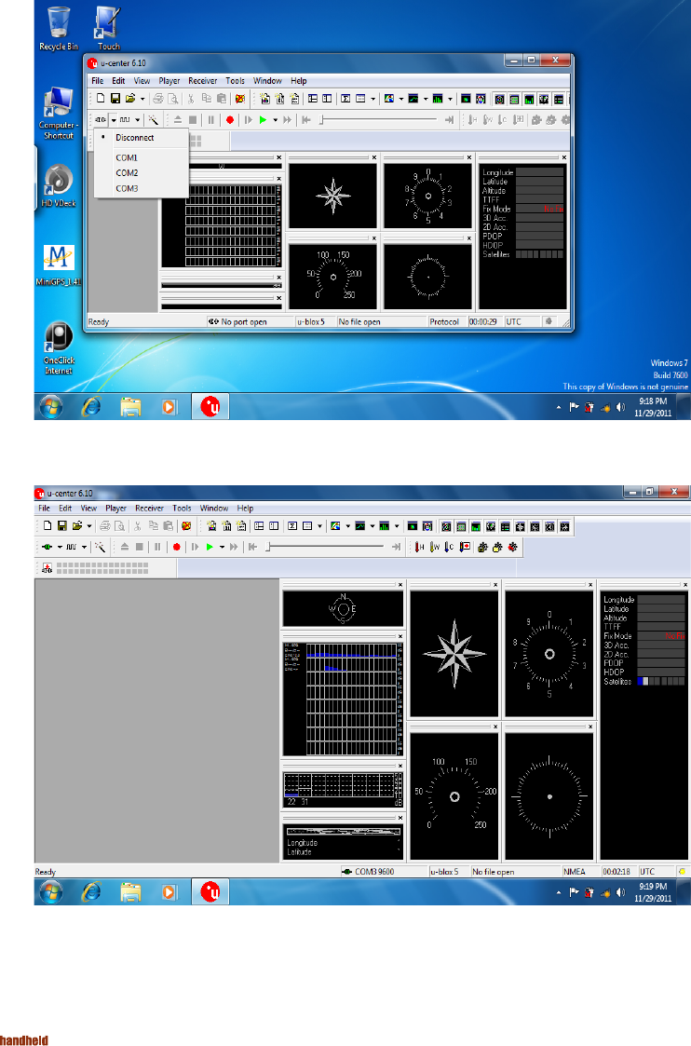Screen dimensions: 691x1046
Task: Open the File menu in the small u-center window
Action: click(98, 81)
